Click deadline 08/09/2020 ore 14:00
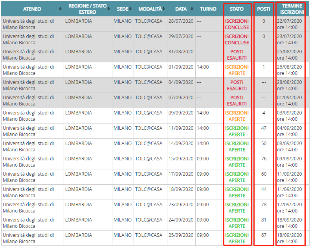 click(290, 147)
